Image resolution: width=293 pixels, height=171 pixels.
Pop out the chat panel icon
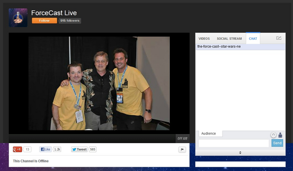coord(279,38)
